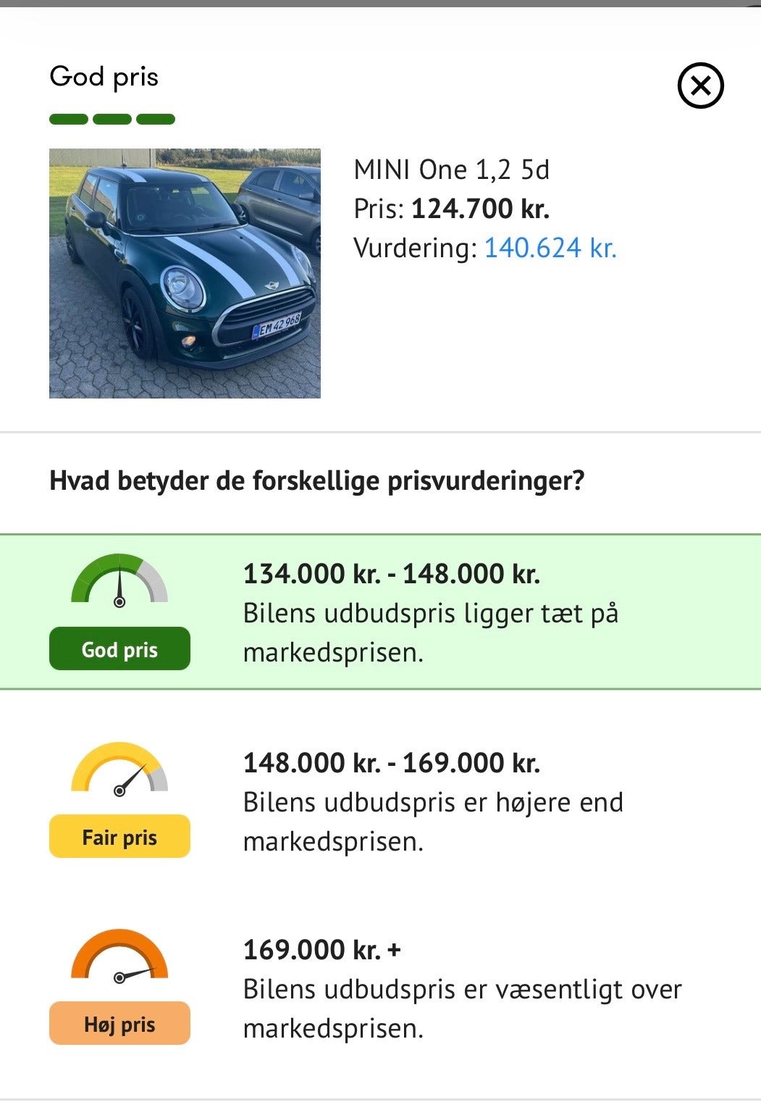The height and width of the screenshot is (1118, 761).
Task: Select the 134.000 kr. - 148.000 kr. range
Action: click(x=391, y=574)
